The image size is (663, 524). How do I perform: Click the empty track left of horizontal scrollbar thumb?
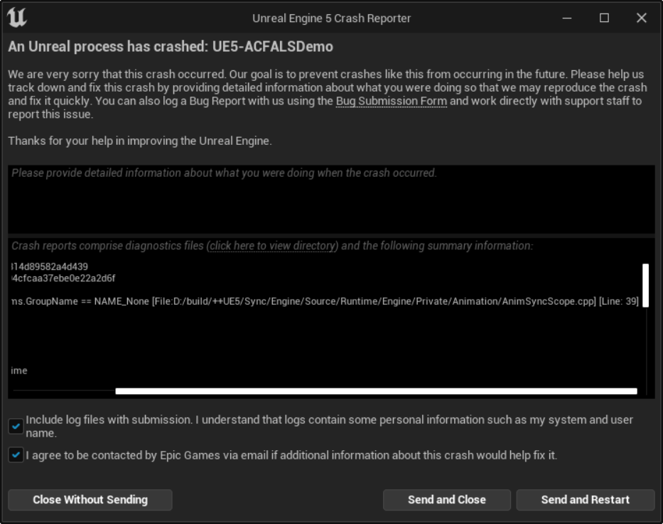pos(64,390)
